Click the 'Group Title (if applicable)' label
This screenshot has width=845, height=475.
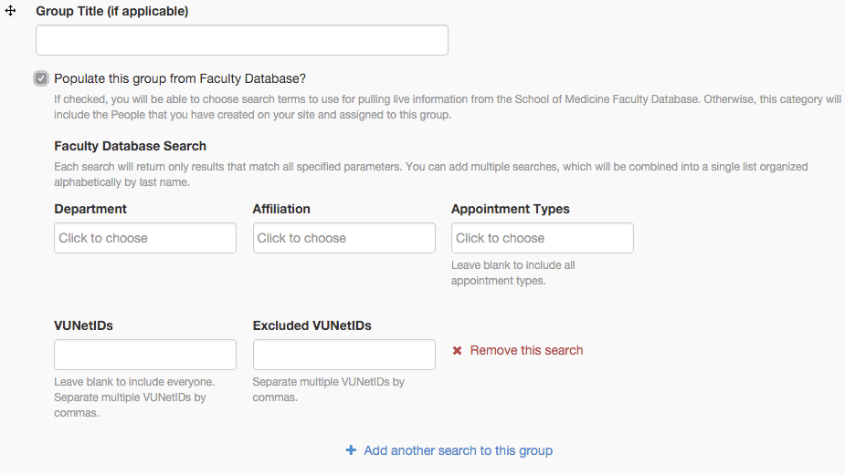pos(111,12)
